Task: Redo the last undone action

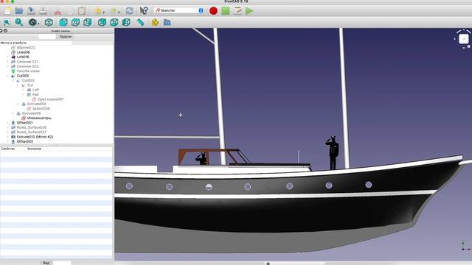Action: click(113, 11)
